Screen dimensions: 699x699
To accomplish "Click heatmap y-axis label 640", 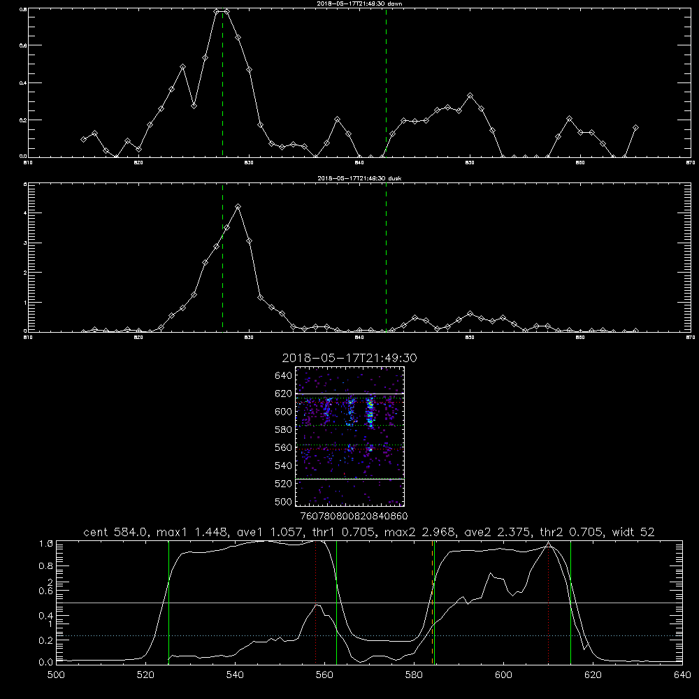I will click(283, 376).
